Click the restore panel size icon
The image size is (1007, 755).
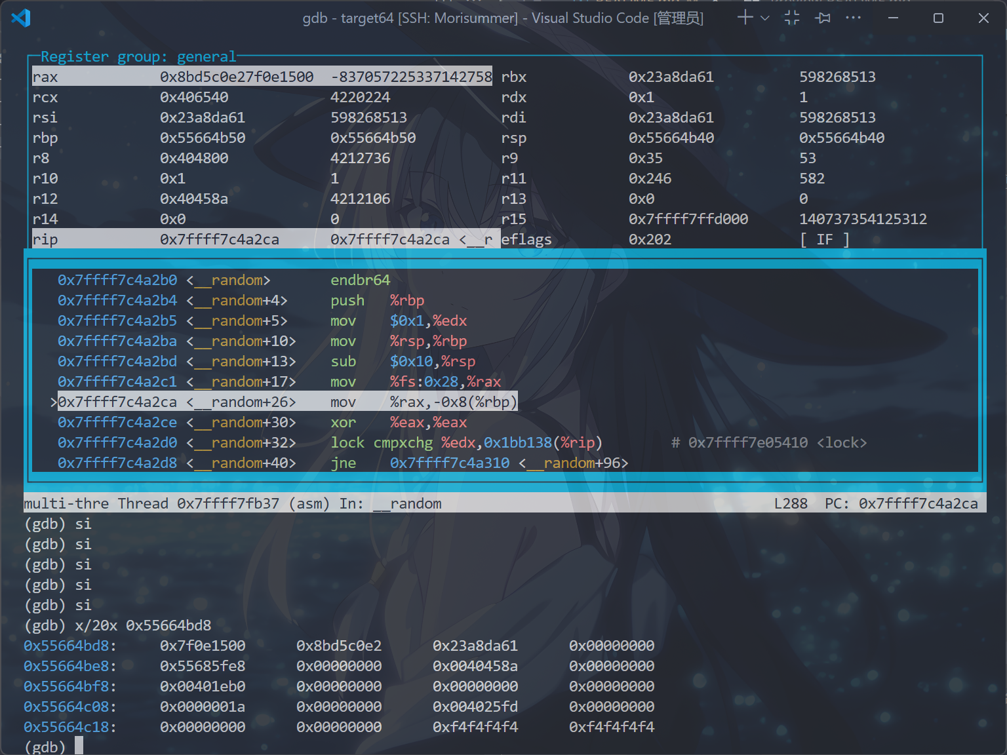792,18
